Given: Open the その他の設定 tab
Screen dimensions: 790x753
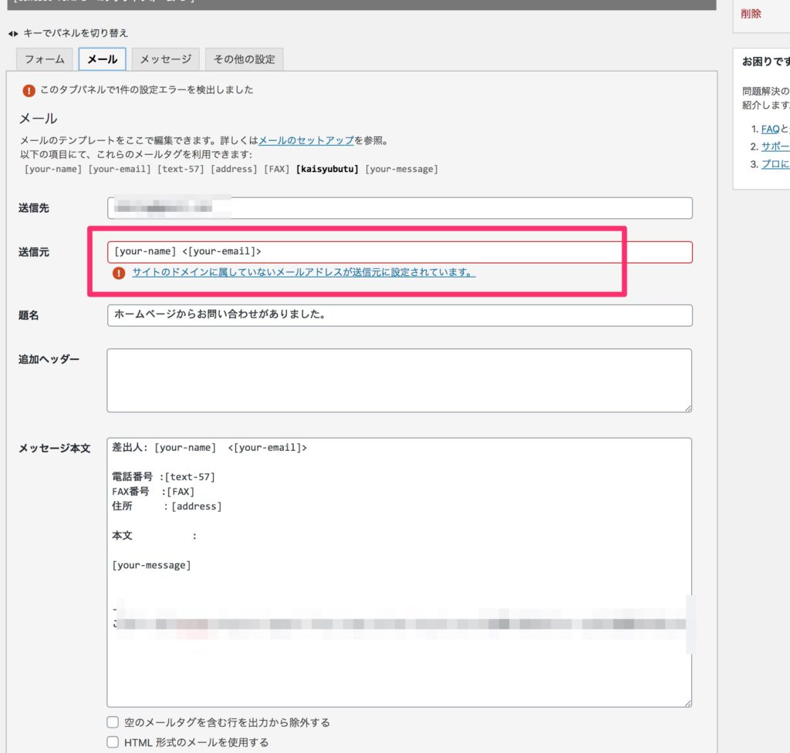Looking at the screenshot, I should [245, 59].
